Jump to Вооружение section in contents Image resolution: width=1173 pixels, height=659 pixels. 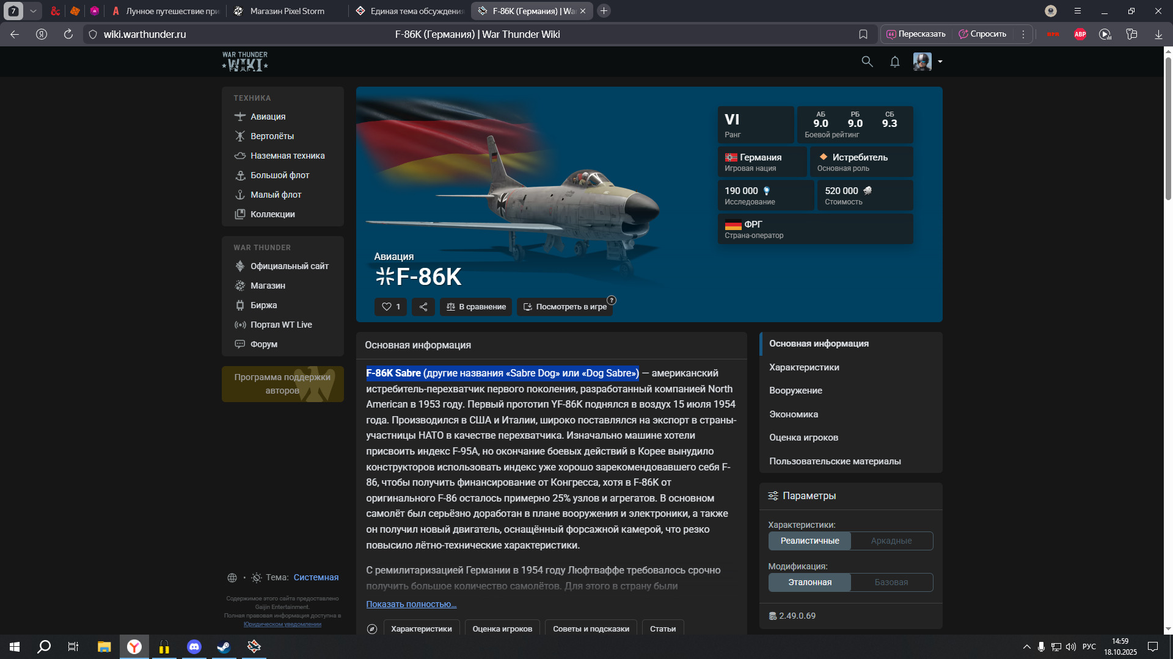795,391
